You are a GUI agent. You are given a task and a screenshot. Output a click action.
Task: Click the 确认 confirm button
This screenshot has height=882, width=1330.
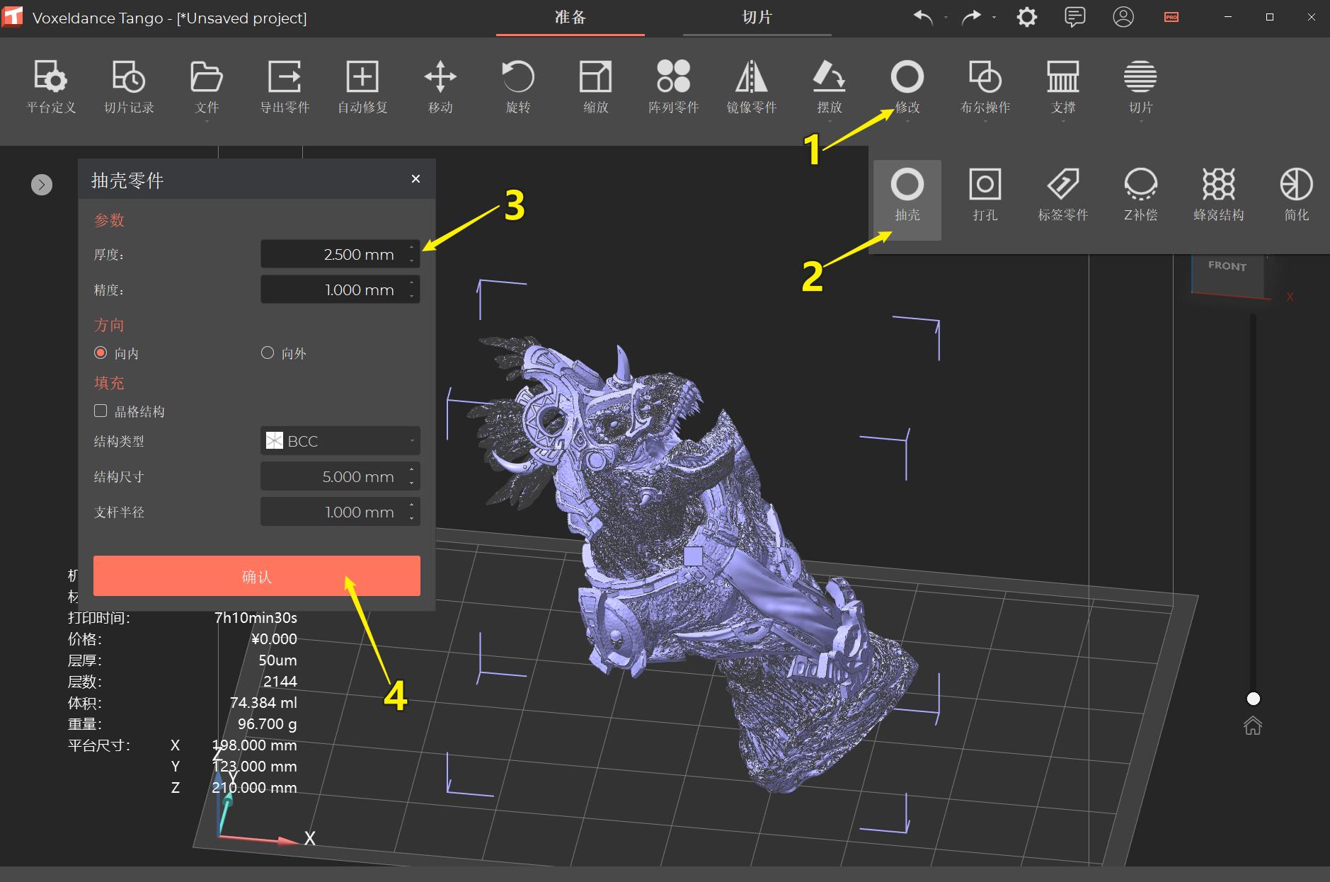(x=256, y=575)
